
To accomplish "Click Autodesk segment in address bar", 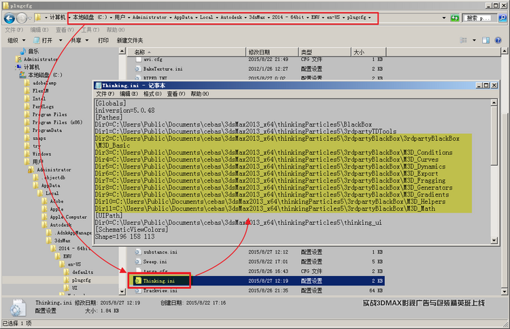I will pos(231,18).
